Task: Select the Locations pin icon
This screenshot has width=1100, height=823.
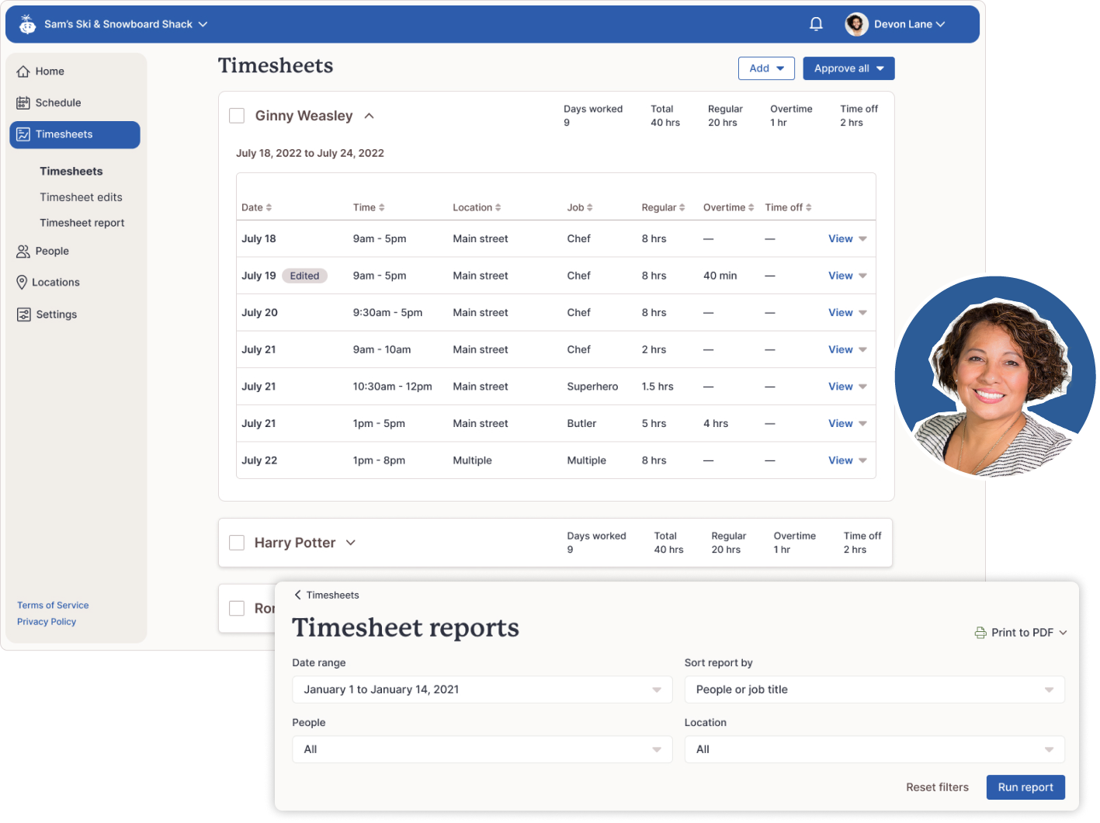Action: point(23,282)
